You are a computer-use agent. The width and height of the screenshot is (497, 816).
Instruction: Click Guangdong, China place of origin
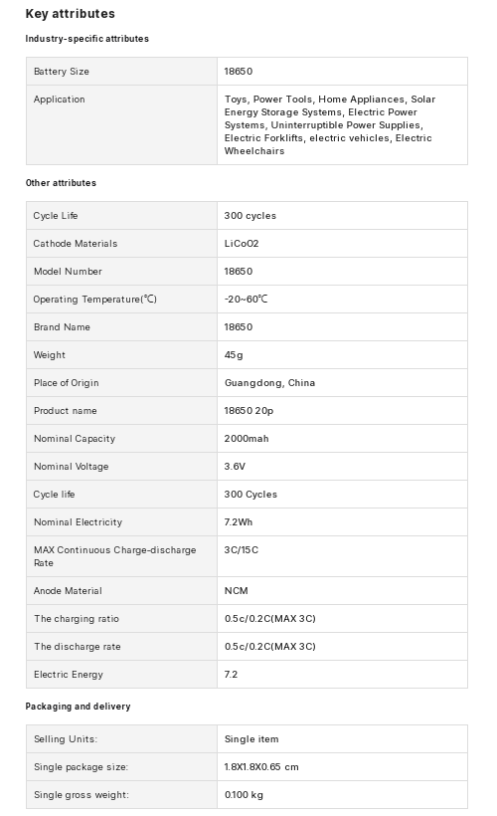269,383
